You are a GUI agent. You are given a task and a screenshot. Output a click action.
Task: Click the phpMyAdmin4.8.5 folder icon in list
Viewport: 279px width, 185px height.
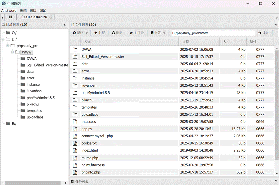75,93
